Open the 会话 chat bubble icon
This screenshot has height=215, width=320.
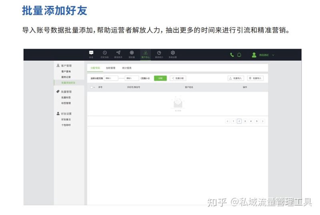click(x=91, y=53)
